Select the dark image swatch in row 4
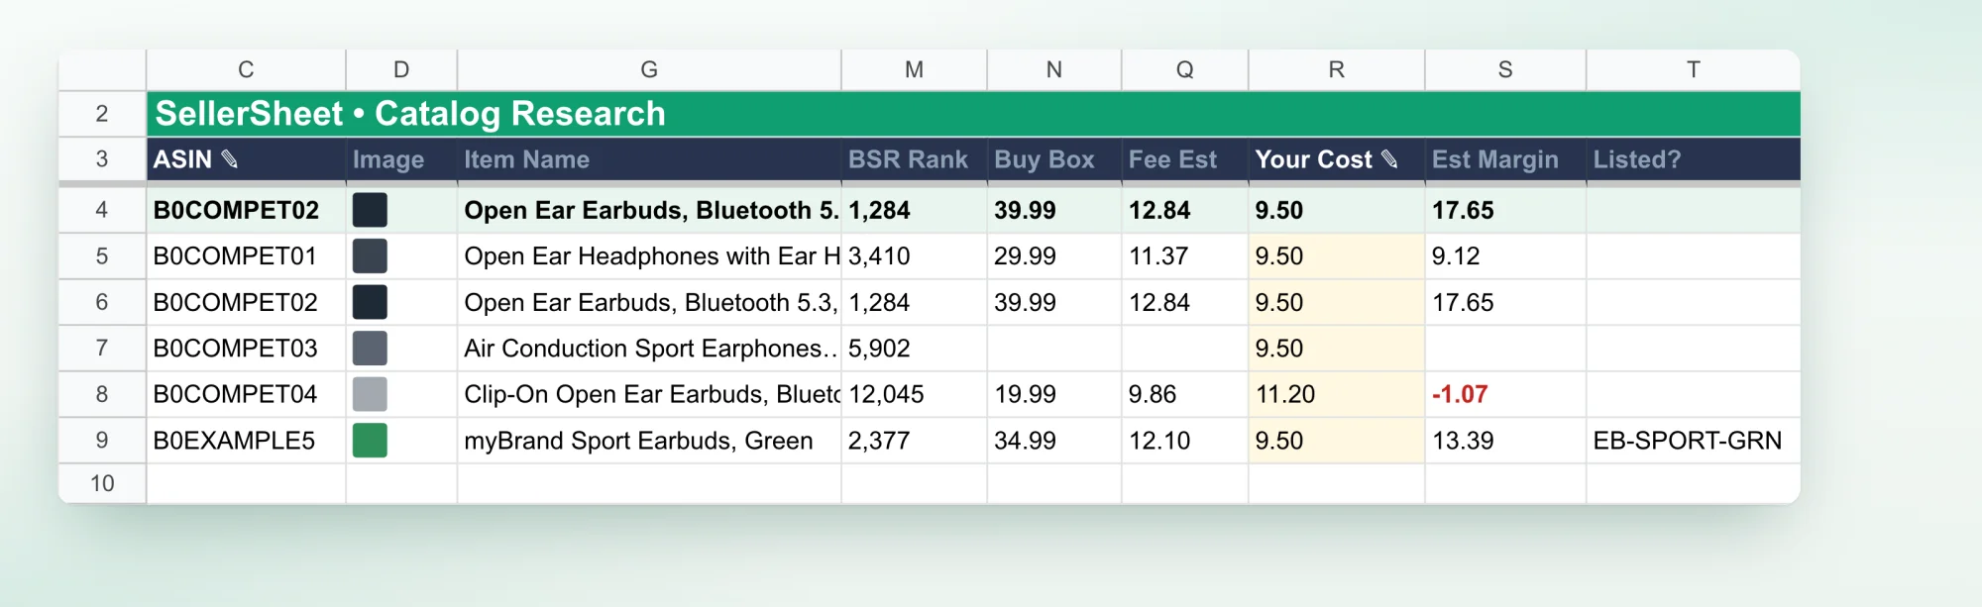The height and width of the screenshot is (607, 1982). point(370,210)
